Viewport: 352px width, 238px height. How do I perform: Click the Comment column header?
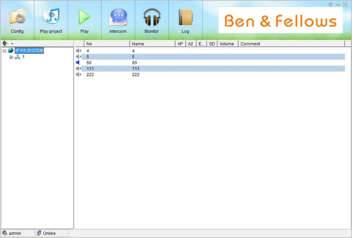[292, 44]
